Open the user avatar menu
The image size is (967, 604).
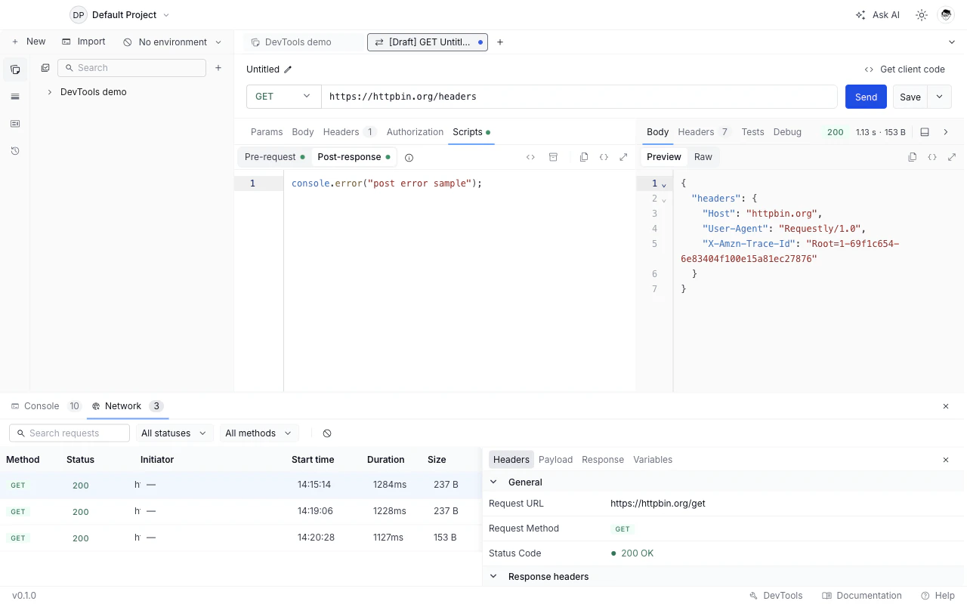(x=946, y=15)
